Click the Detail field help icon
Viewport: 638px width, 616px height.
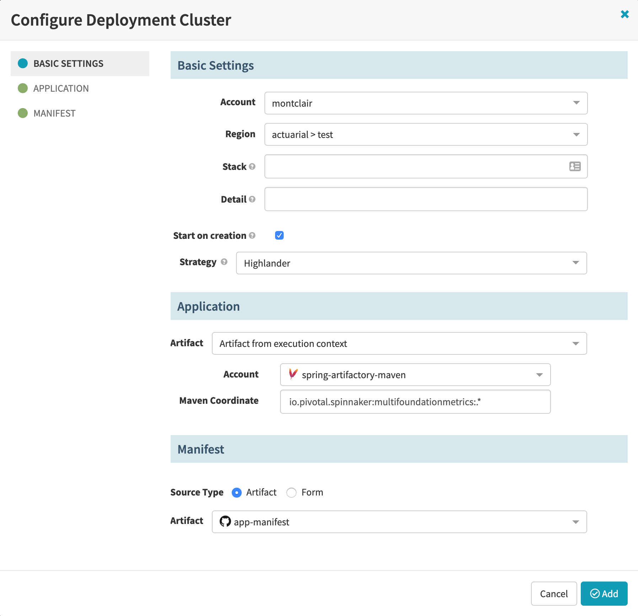(x=252, y=200)
